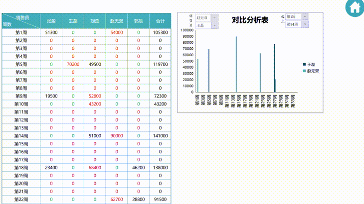Click the 第5周 row label in table

point(21,64)
